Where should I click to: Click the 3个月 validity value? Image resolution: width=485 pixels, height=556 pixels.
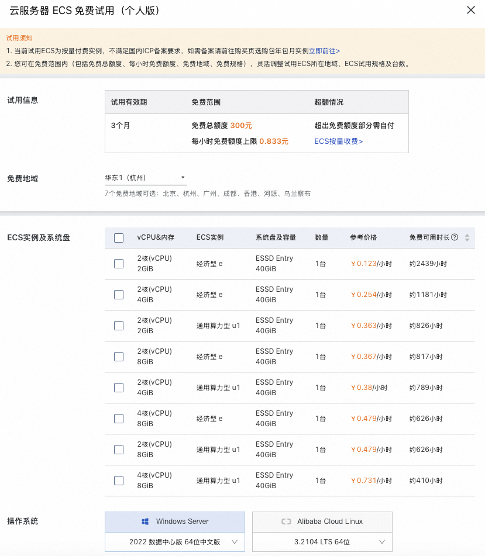(121, 126)
